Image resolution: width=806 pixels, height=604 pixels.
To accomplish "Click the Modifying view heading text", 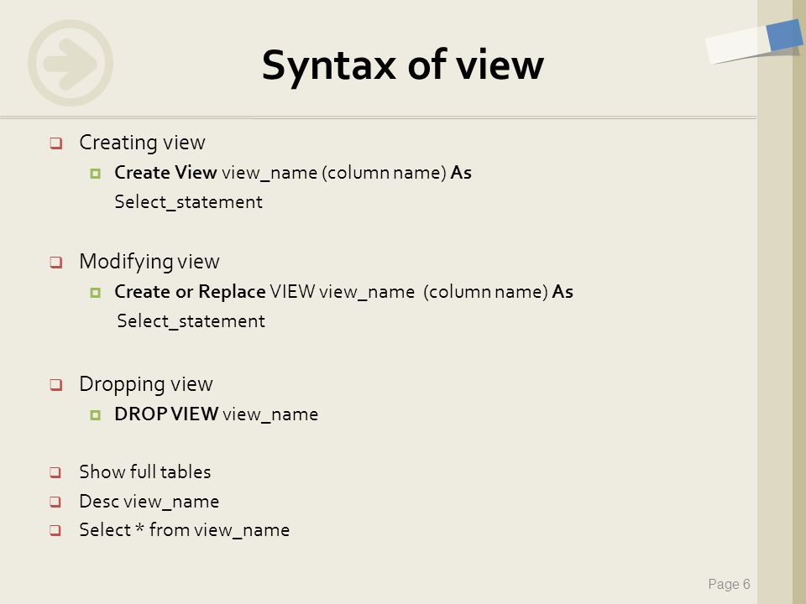I will pos(149,262).
